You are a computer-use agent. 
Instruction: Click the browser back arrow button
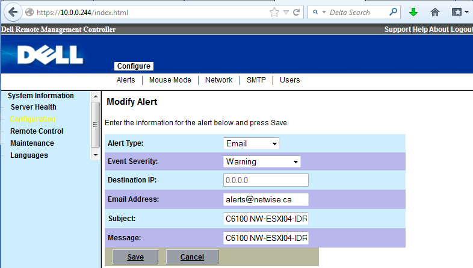(13, 13)
